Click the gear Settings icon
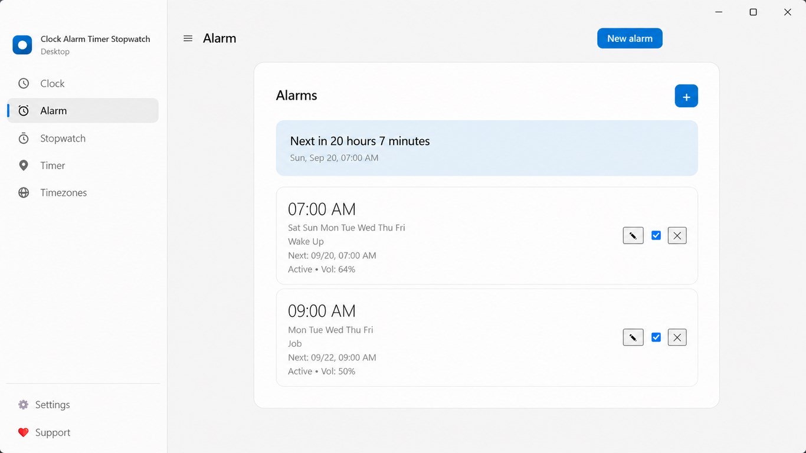This screenshot has height=453, width=806. tap(24, 405)
